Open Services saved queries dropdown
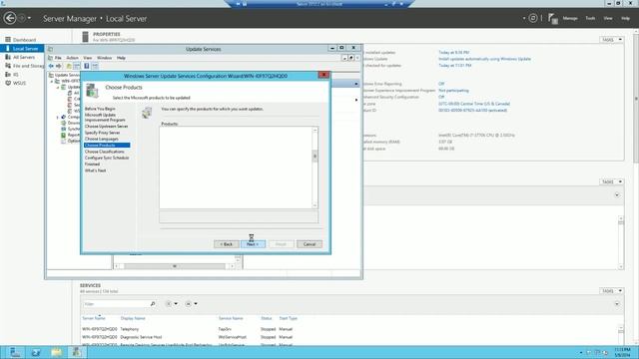Viewport: 639px width, 359px height. [191, 303]
